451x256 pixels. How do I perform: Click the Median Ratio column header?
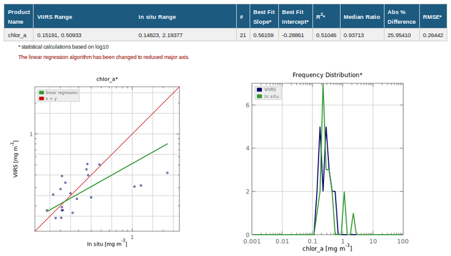(x=361, y=17)
